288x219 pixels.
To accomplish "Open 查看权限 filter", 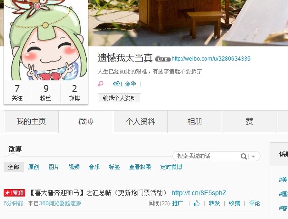I will tap(140, 167).
